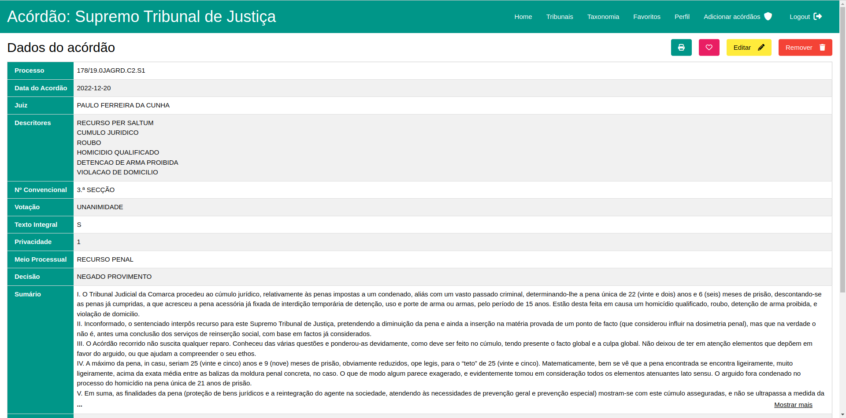Click the Sumário row header
The height and width of the screenshot is (418, 846).
coord(41,349)
